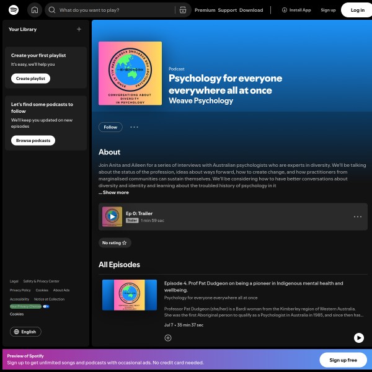372x372 pixels.
Task: Open the Support menu item
Action: pyautogui.click(x=227, y=10)
